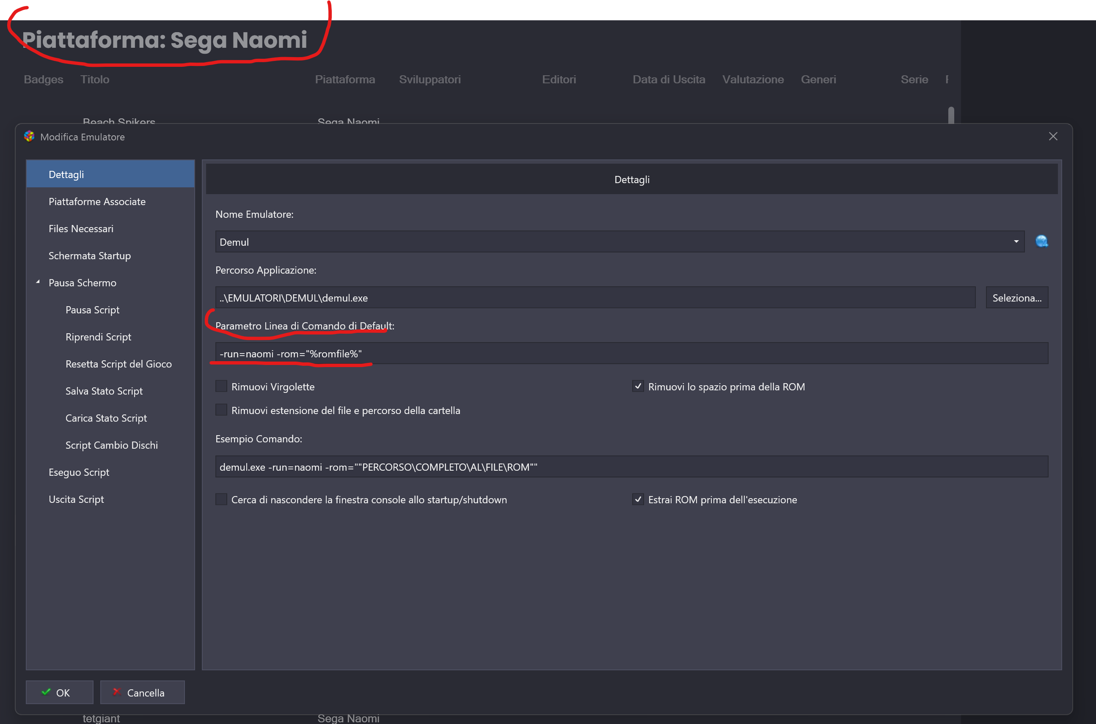Click the Percorso Applicazione path field
1096x724 pixels.
595,298
